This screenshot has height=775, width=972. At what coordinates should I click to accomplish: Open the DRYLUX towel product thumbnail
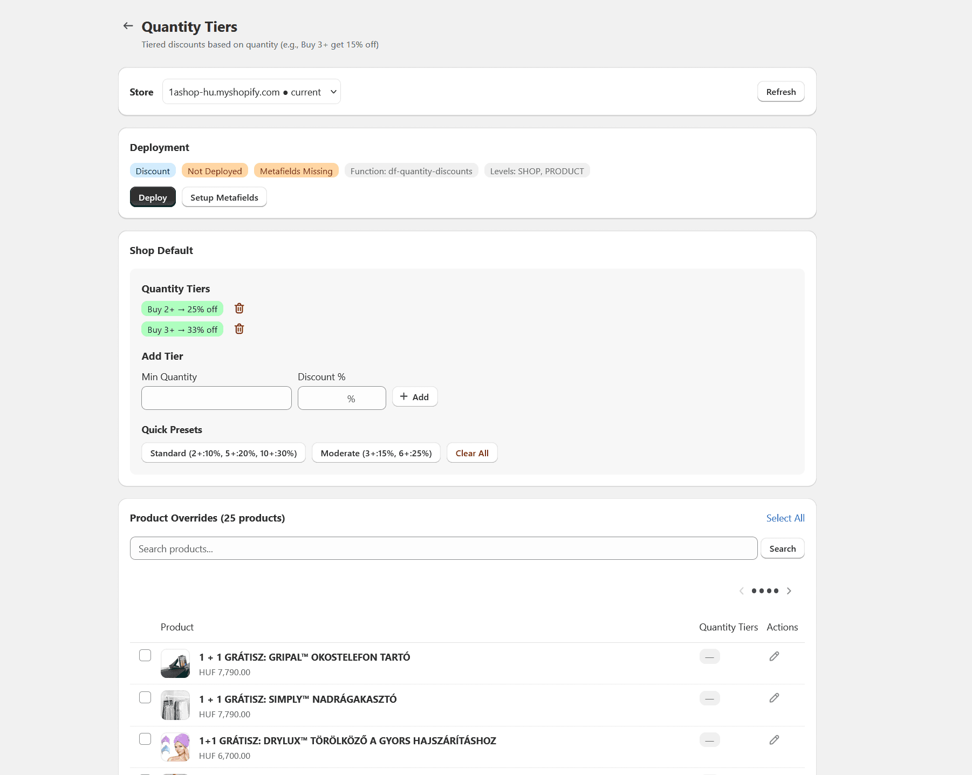coord(175,747)
